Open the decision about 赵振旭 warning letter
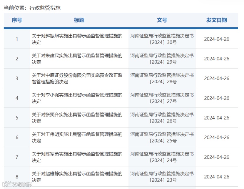Viewport: 244px width, 189px height. click(x=77, y=39)
